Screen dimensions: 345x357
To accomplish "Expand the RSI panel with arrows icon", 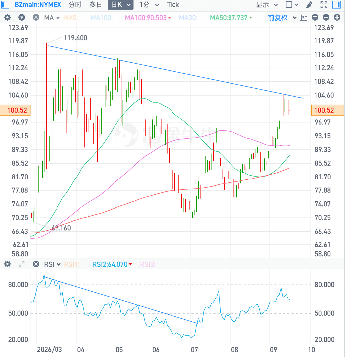I will coord(22,264).
